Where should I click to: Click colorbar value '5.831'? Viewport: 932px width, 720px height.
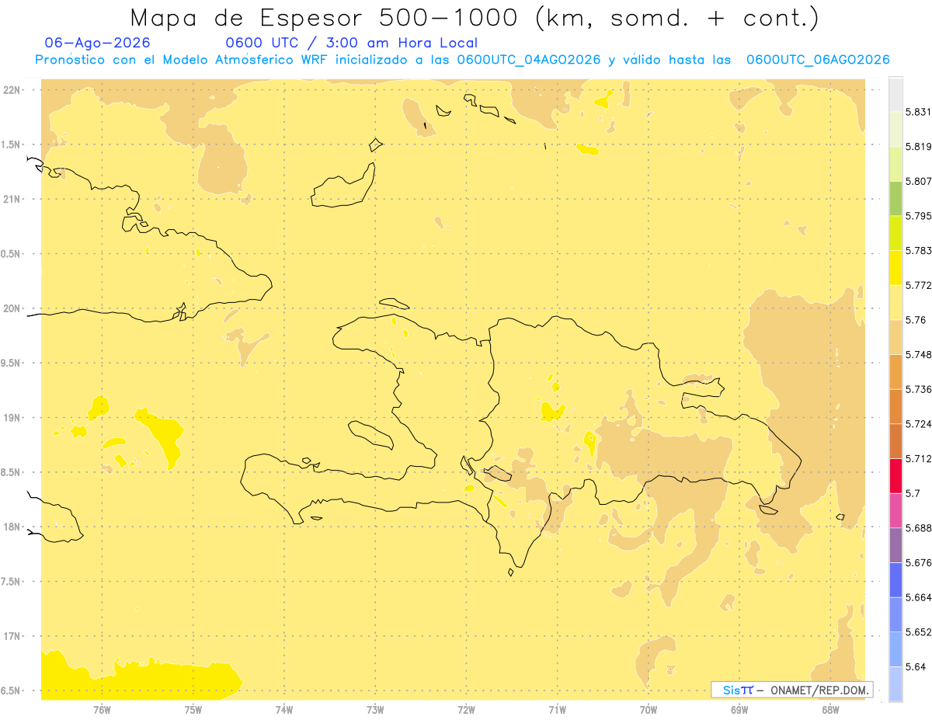click(918, 112)
